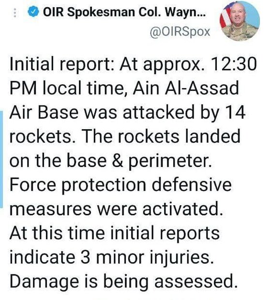The width and height of the screenshot is (269, 300).
Task: Click 'indicate 3 minor injuries.' text
Action: [x=111, y=257]
